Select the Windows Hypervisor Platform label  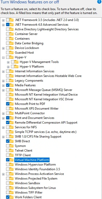(35, 165)
